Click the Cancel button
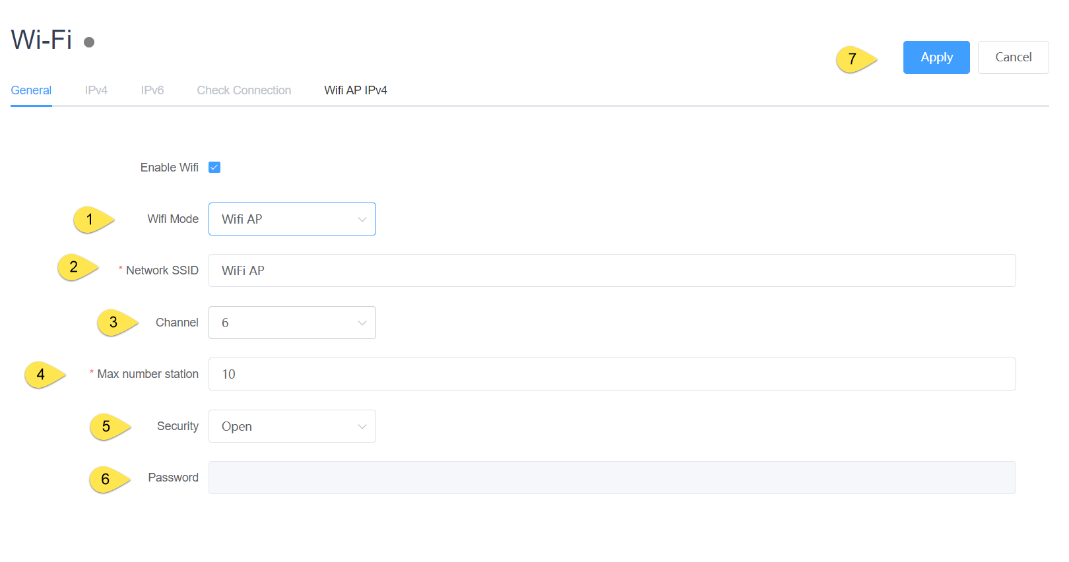1069x562 pixels. point(1013,57)
